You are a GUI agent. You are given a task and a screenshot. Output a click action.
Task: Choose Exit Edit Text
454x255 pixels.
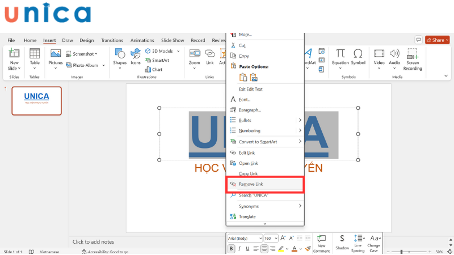265,89
